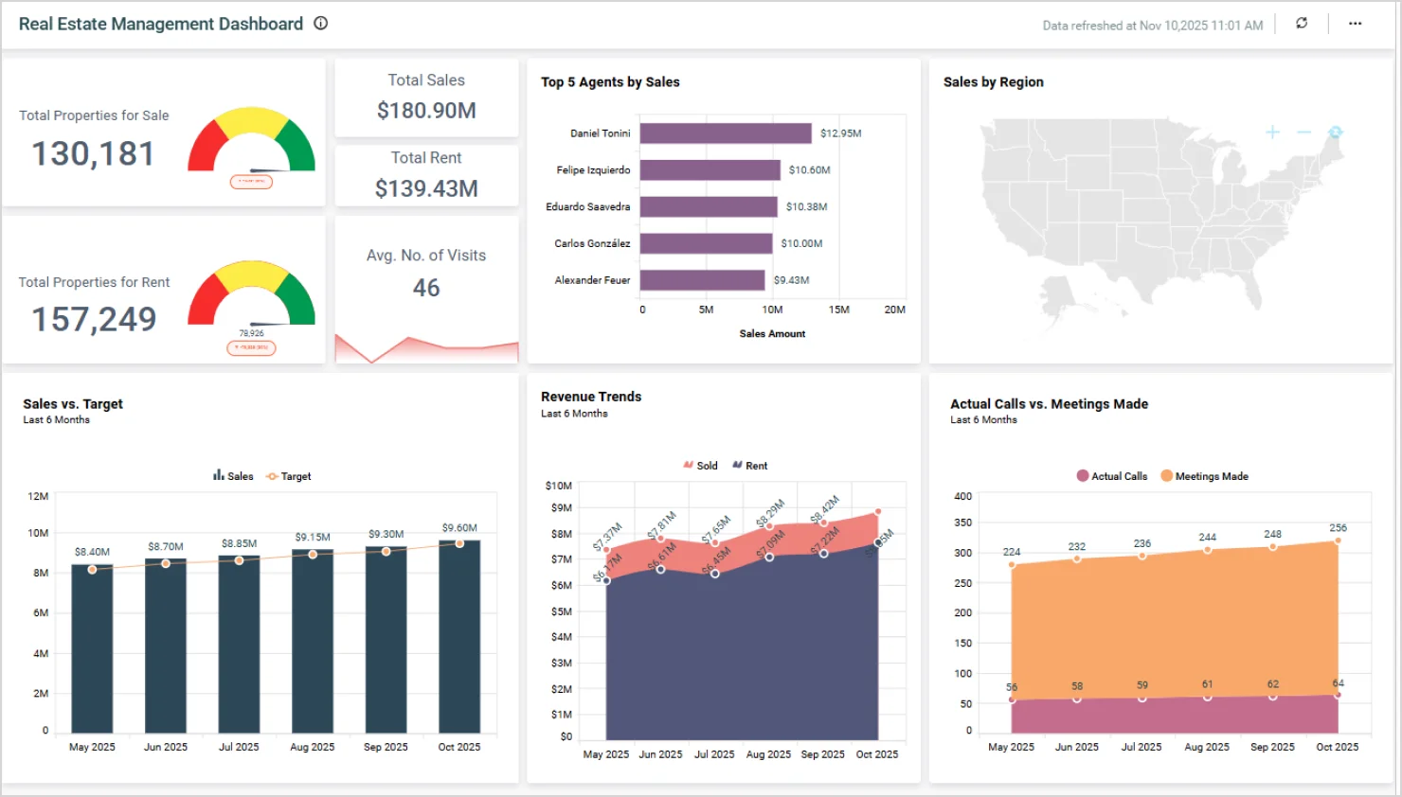The height and width of the screenshot is (797, 1402).
Task: Select Carlos González's sales bar
Action: coord(706,243)
